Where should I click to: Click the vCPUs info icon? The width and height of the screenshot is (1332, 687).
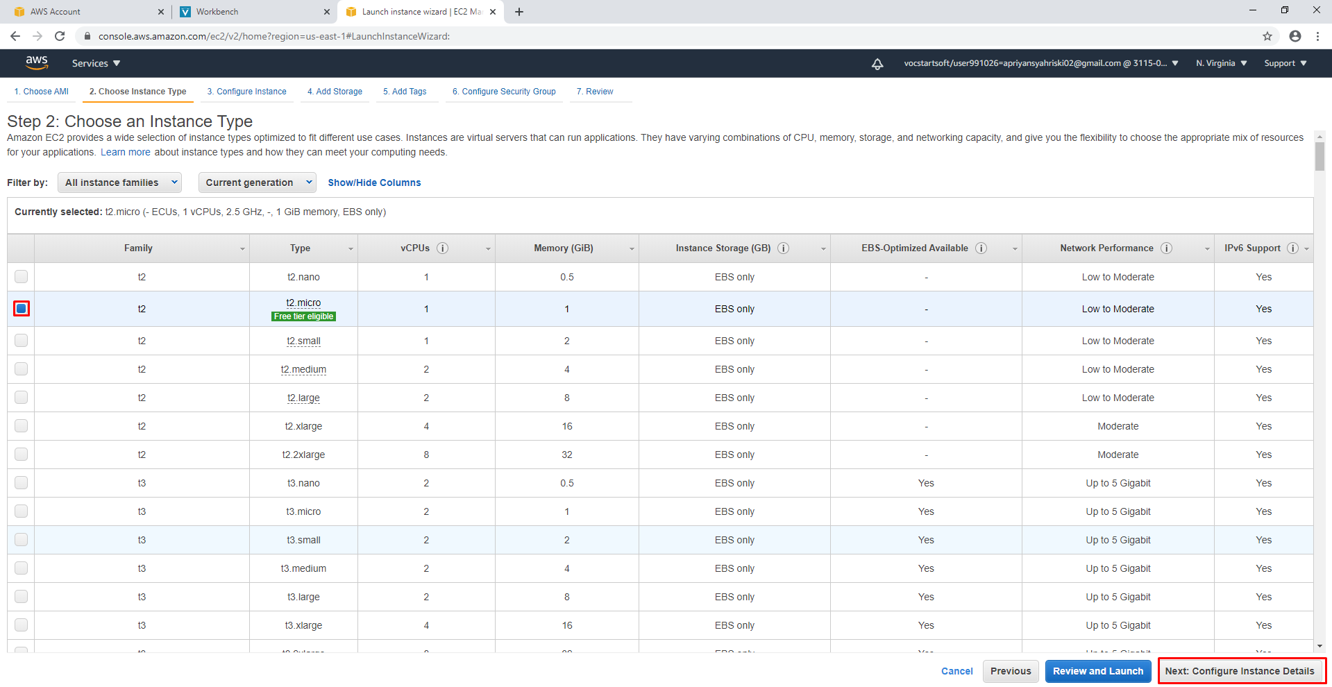tap(442, 248)
